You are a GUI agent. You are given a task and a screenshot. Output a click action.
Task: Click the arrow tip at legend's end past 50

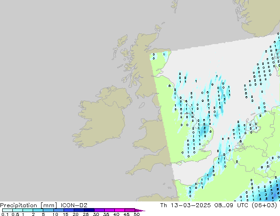[140, 210]
